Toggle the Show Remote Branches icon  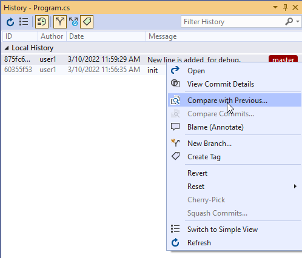click(x=73, y=22)
